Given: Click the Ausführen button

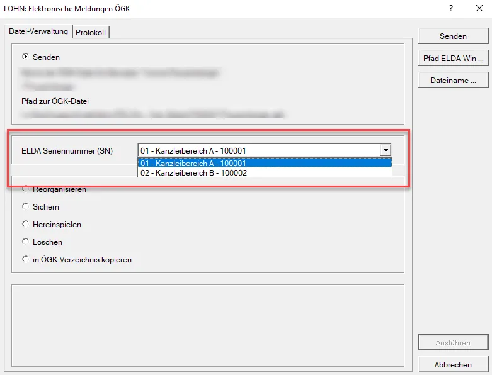Looking at the screenshot, I should 453,343.
